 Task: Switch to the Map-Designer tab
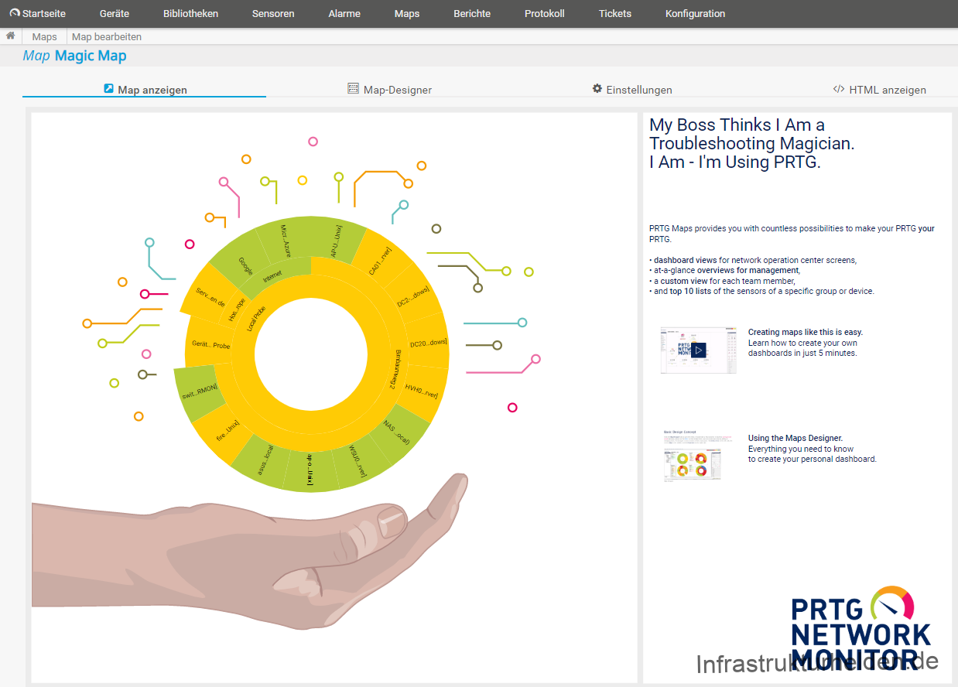coord(389,90)
